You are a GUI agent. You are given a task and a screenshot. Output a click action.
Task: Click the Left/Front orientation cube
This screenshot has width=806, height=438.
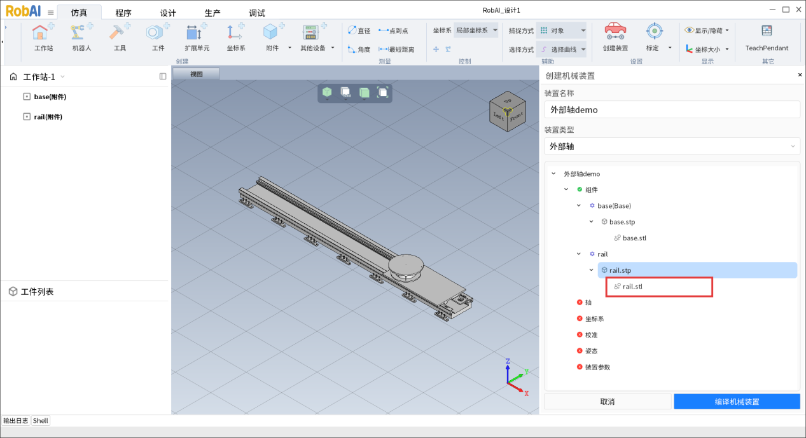pyautogui.click(x=507, y=112)
